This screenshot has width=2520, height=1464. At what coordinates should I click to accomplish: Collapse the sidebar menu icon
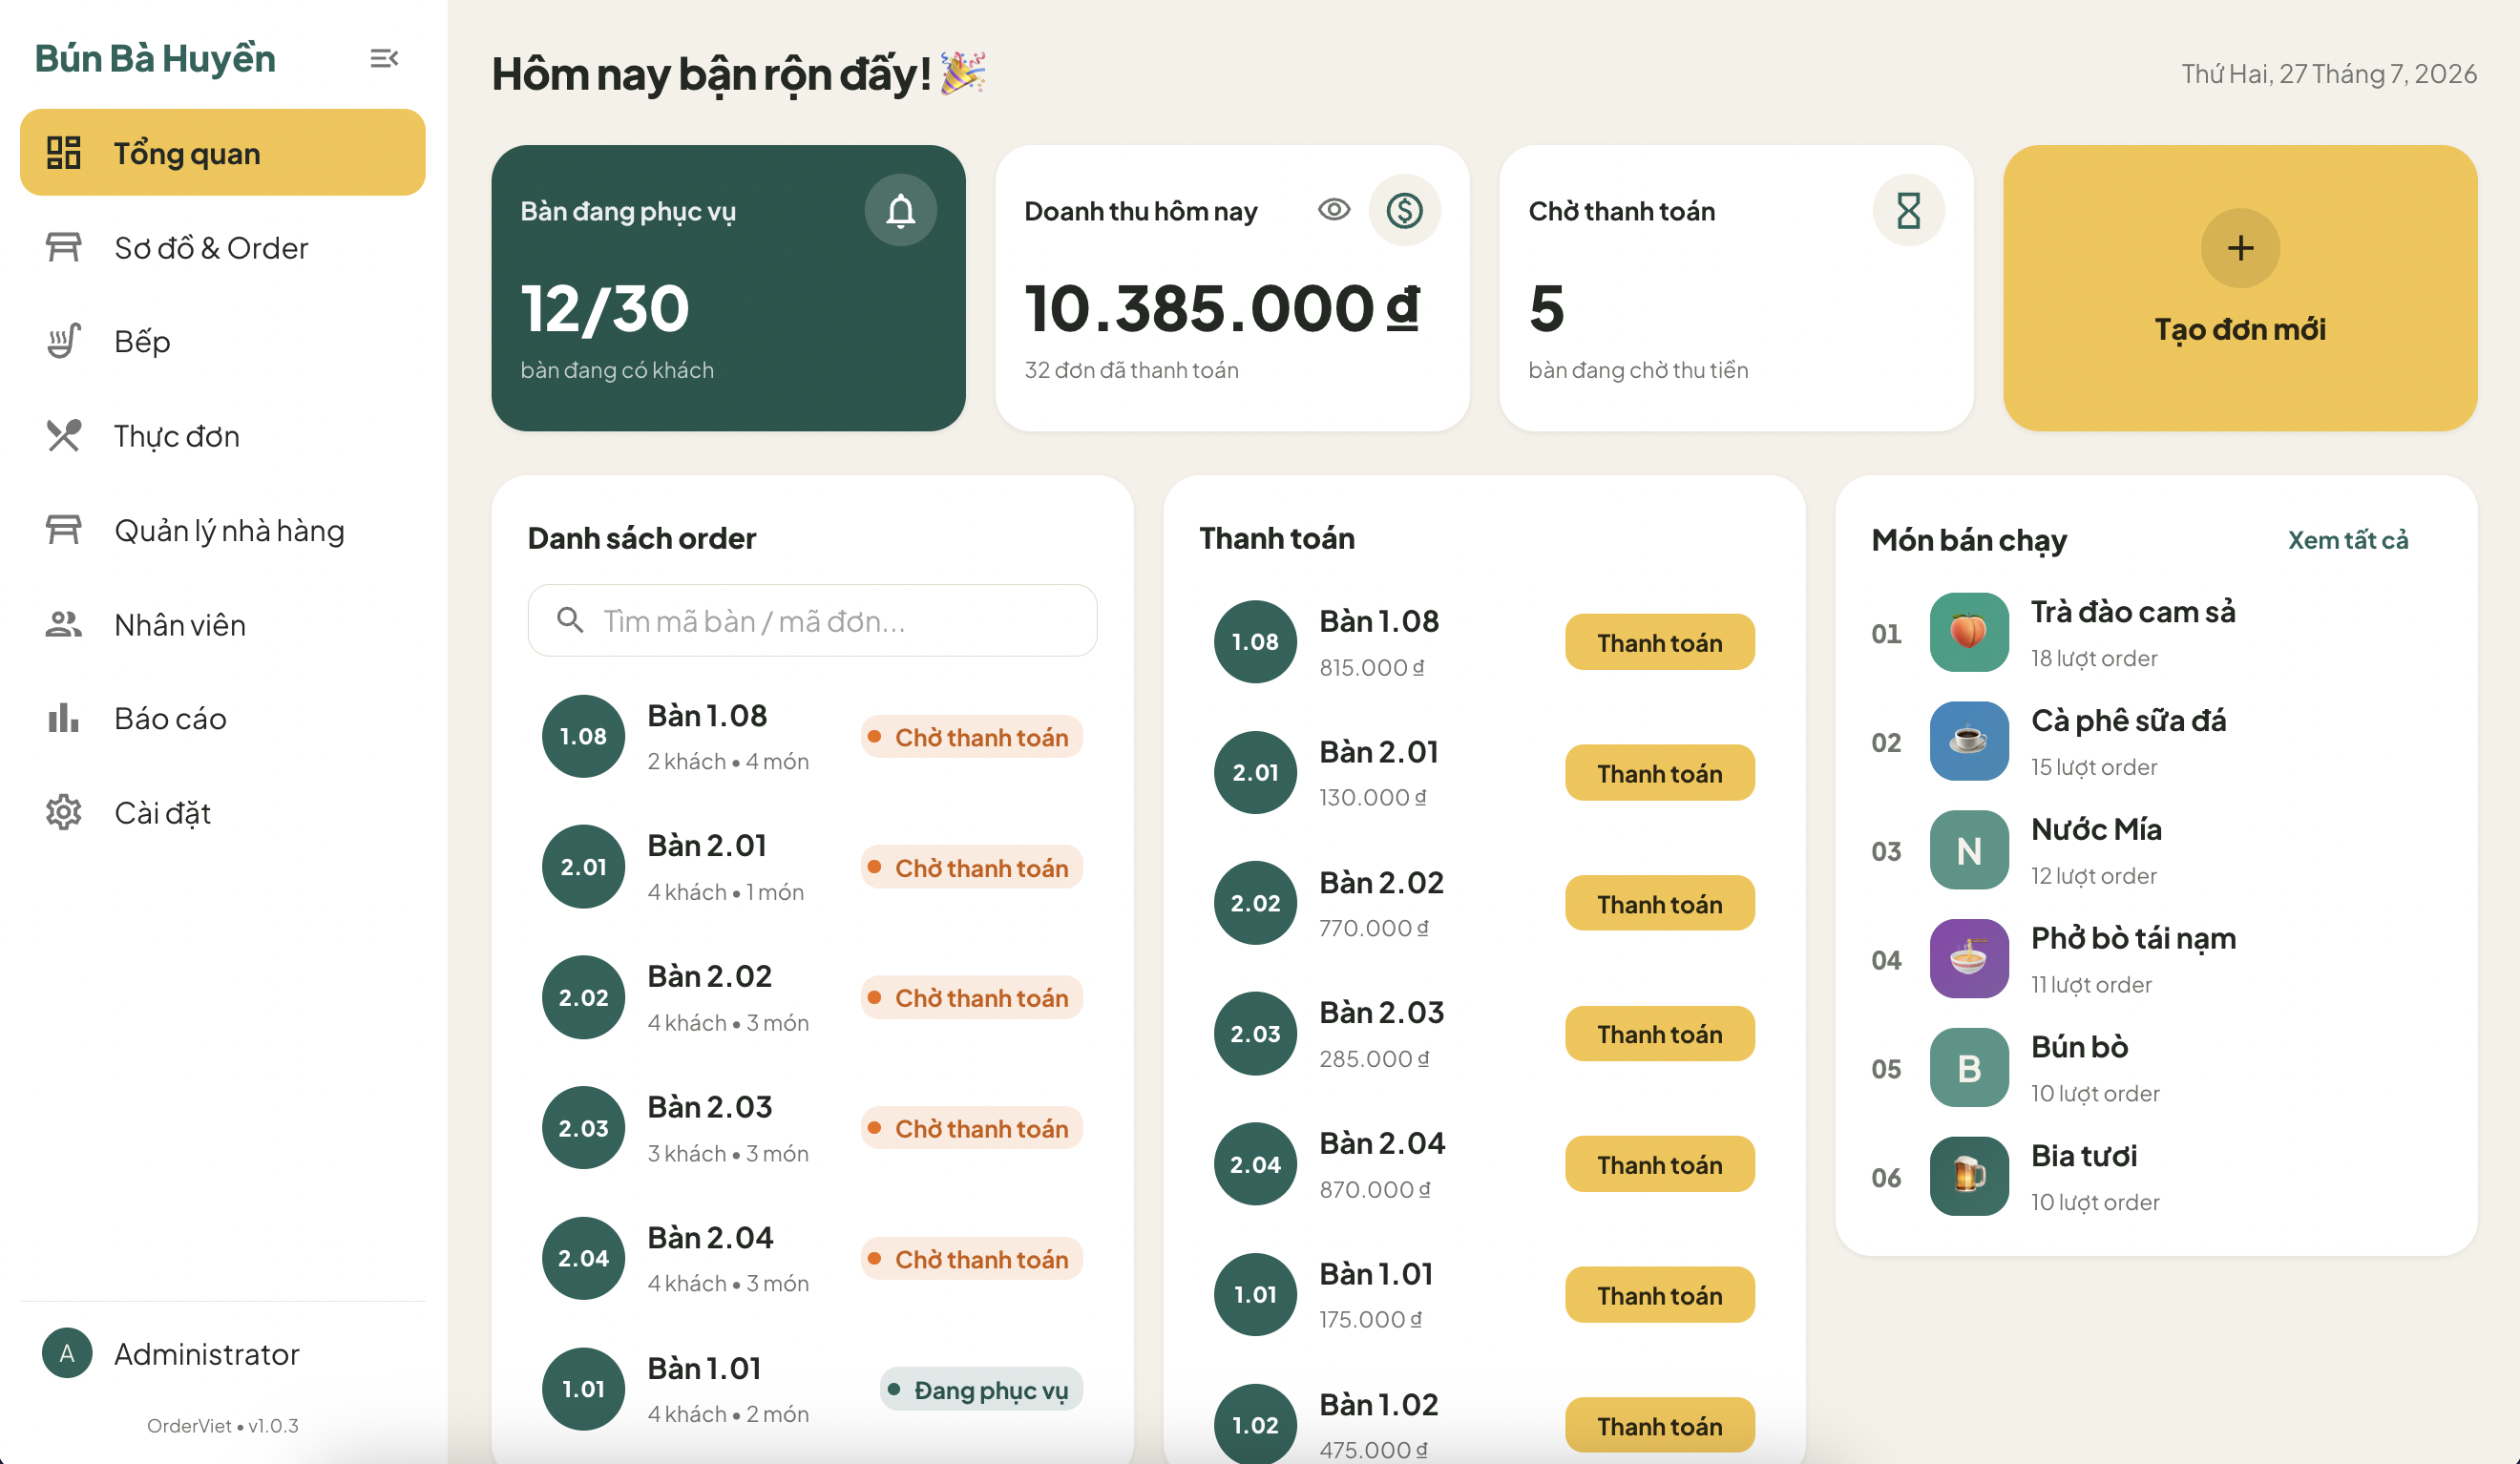click(384, 58)
